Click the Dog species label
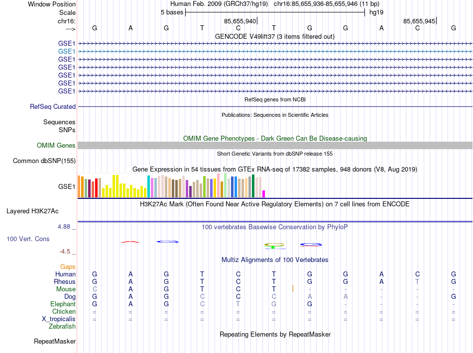This screenshot has height=353, width=473. click(70, 297)
